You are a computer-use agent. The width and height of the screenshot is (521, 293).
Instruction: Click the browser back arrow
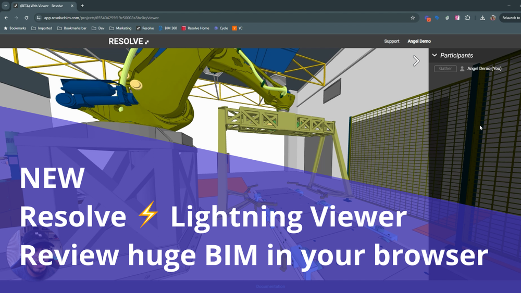pos(6,18)
